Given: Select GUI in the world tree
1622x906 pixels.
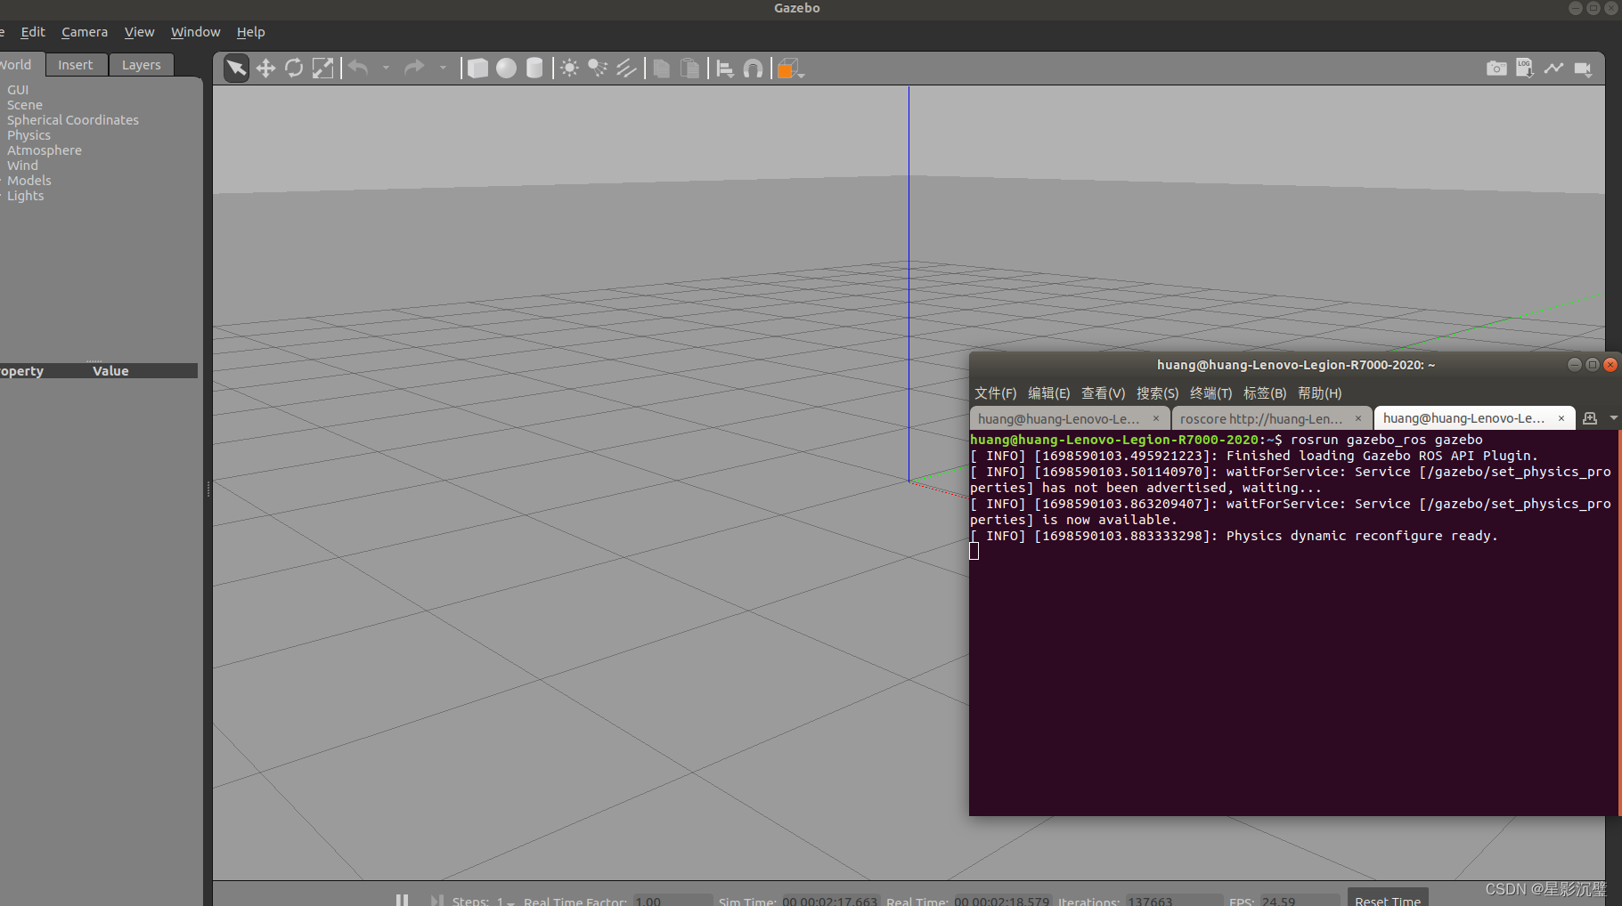Looking at the screenshot, I should click(18, 90).
